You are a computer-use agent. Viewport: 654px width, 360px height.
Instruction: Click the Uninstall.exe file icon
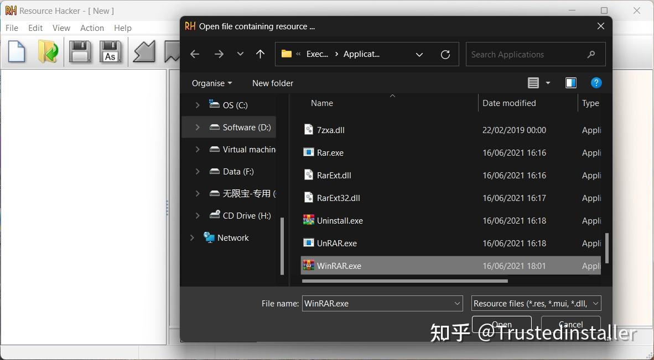click(309, 220)
